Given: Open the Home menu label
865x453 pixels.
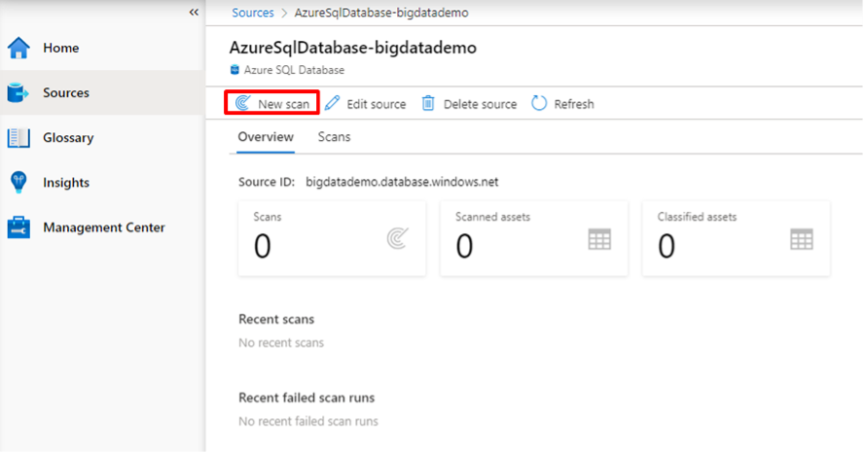Looking at the screenshot, I should coord(60,48).
